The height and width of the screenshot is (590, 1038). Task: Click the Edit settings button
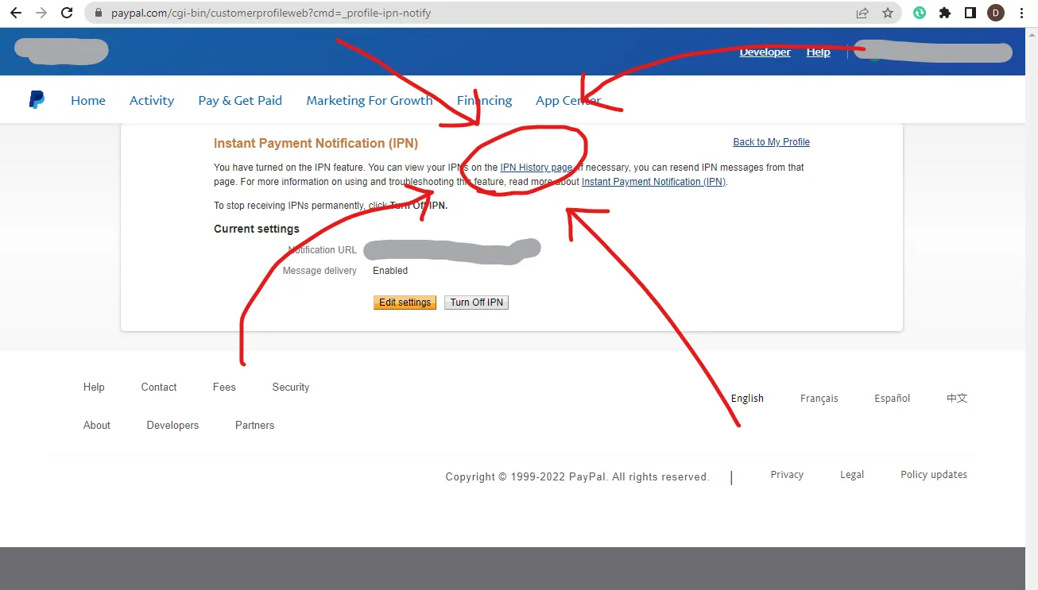[x=405, y=303]
